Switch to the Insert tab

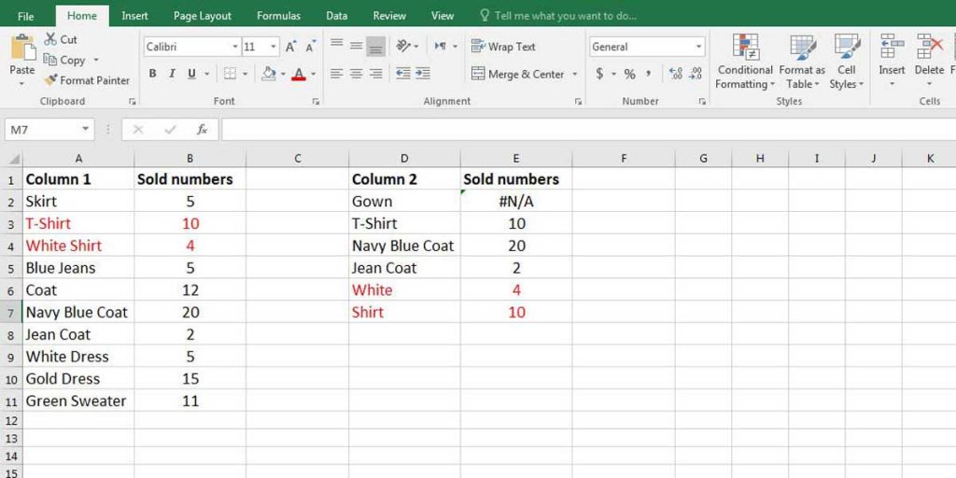(x=134, y=16)
